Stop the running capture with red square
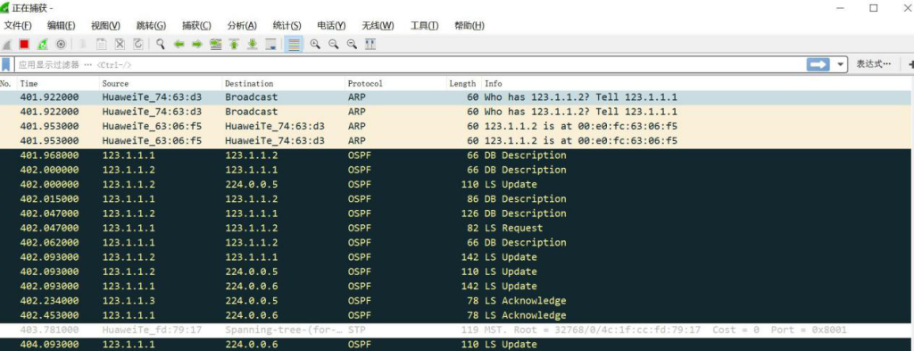Screen dimensions: 914x351 24,45
